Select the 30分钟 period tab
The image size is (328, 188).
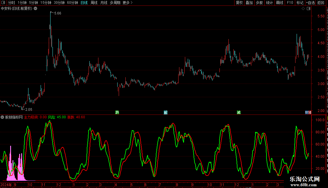tap(59, 3)
